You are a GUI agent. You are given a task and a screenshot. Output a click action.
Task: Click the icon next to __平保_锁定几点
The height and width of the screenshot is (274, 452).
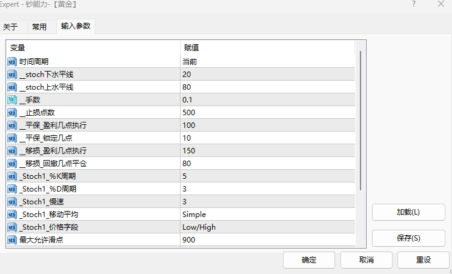(12, 138)
